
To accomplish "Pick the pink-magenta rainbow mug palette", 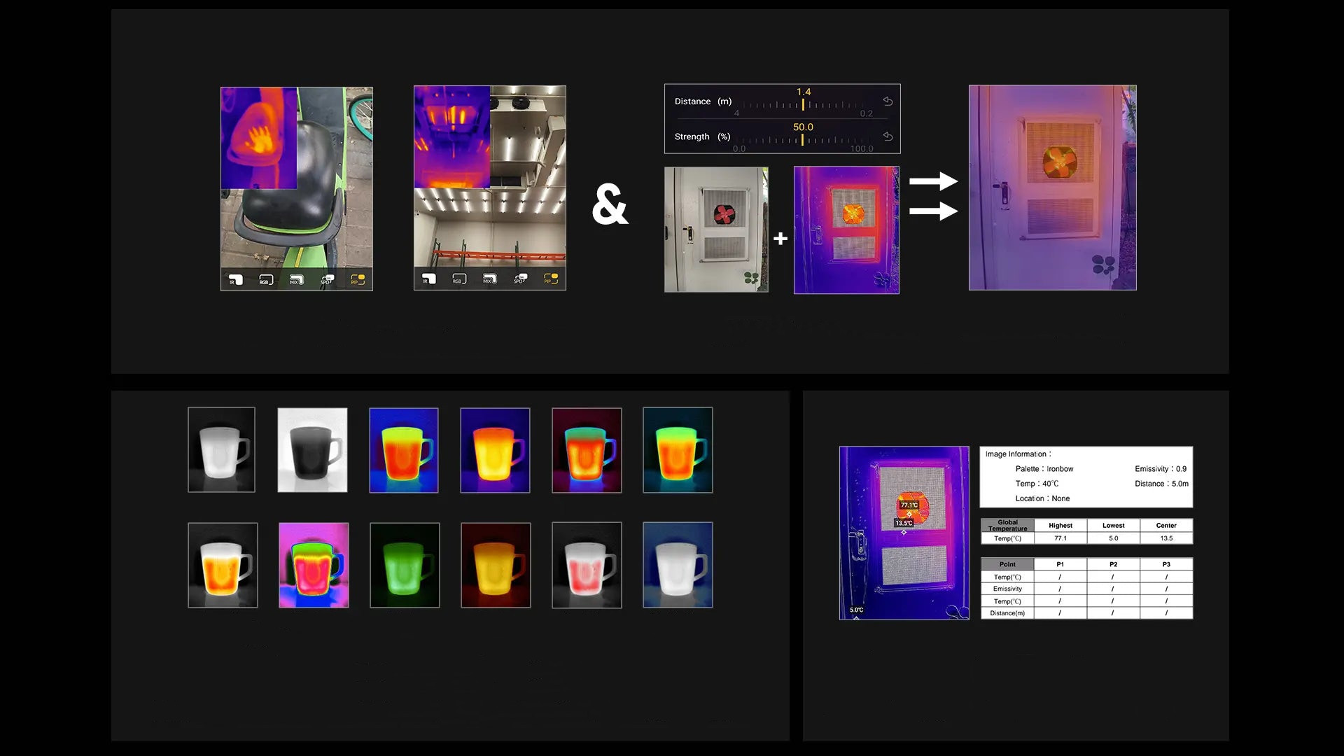I will pos(314,565).
